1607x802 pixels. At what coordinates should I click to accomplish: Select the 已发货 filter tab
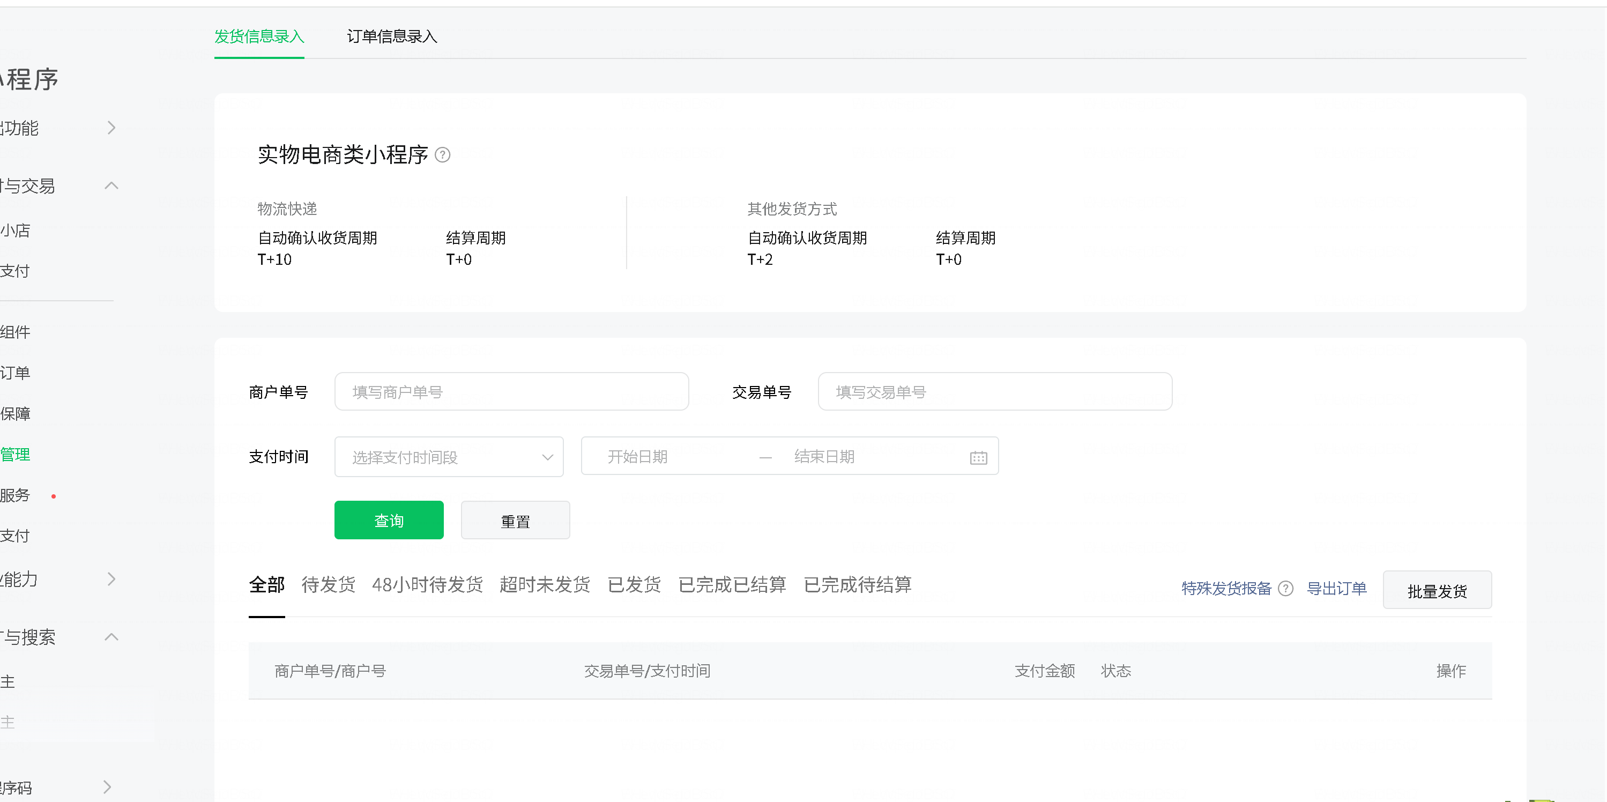[x=634, y=585]
